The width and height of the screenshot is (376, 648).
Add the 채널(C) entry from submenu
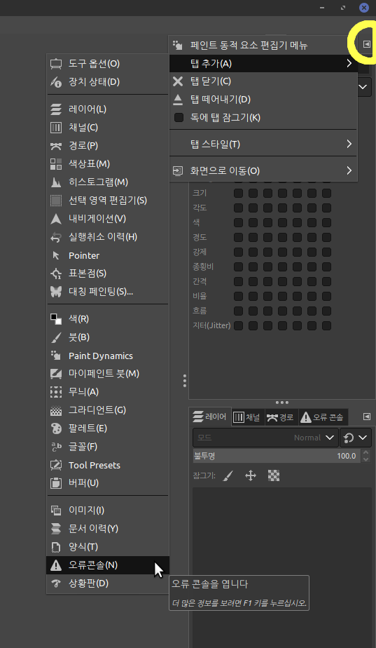107,128
